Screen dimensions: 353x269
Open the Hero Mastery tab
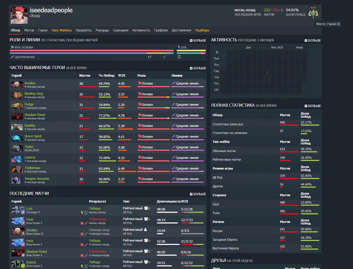tap(62, 30)
